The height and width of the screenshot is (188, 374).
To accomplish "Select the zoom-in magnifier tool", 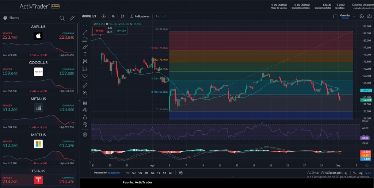I will click(x=85, y=93).
